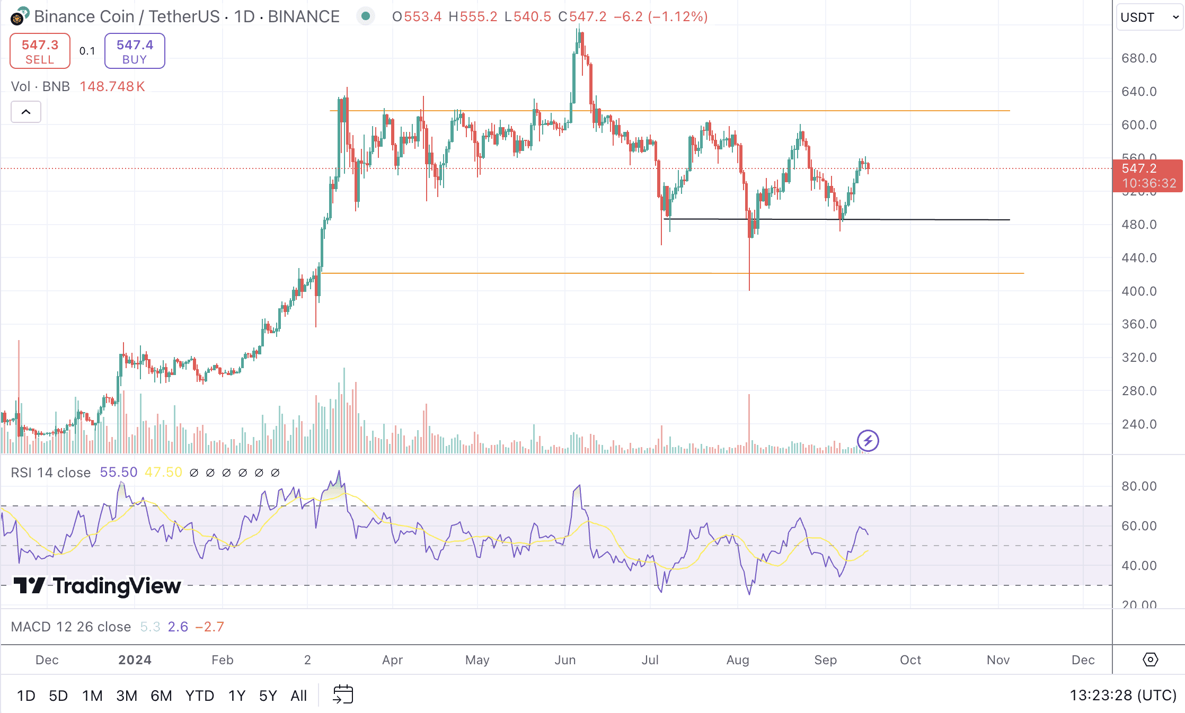Open the go-to-date calendar icon

click(x=343, y=694)
